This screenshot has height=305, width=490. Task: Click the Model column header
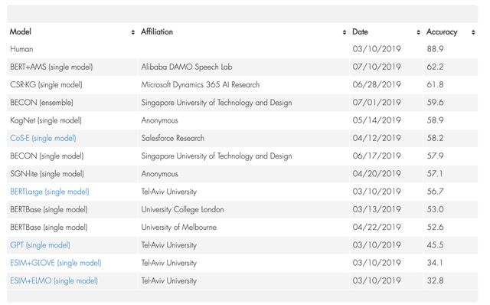click(x=21, y=32)
